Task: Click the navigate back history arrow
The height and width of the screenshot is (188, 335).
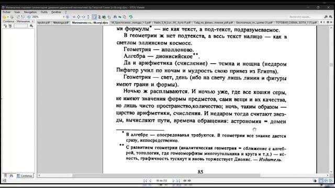Action: [185, 181]
